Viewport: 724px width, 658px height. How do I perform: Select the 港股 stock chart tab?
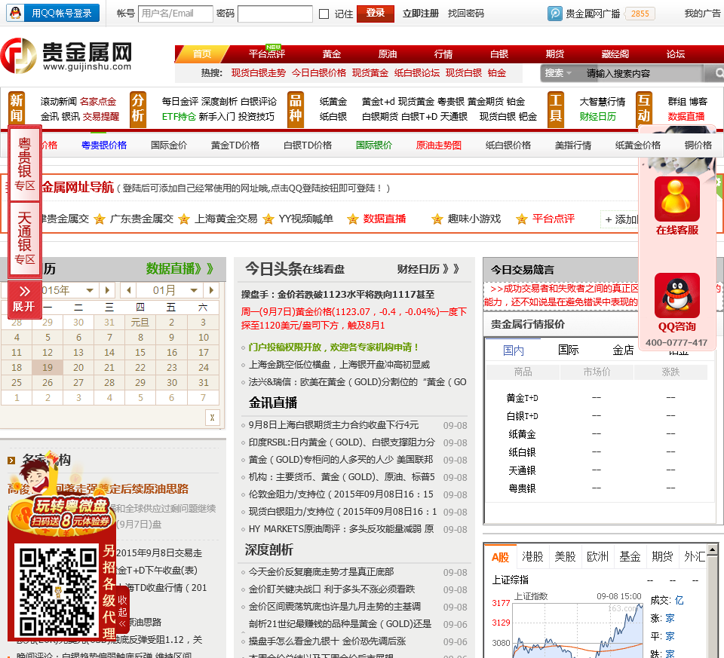(532, 557)
